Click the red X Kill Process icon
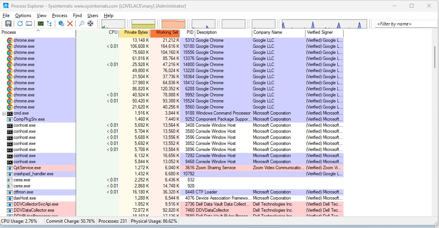Image resolution: width=439 pixels, height=228 pixels. [x=70, y=24]
